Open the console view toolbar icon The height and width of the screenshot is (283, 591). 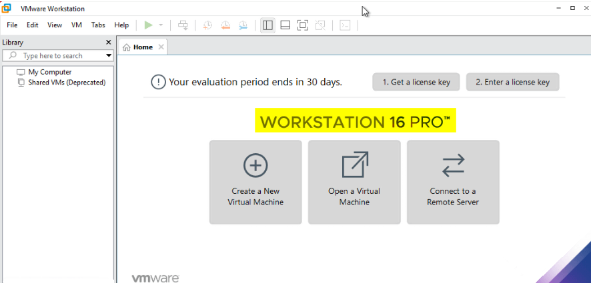(345, 25)
